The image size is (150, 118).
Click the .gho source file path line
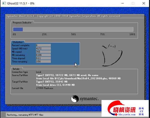78,78
